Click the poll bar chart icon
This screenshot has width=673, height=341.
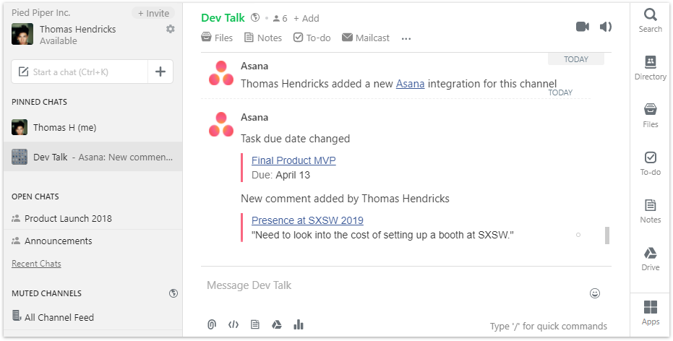click(x=299, y=324)
